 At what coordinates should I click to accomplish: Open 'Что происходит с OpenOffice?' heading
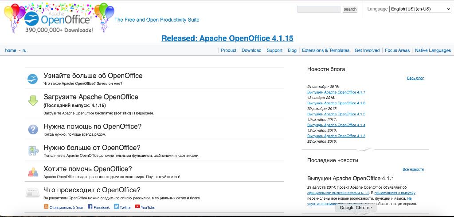pyautogui.click(x=92, y=190)
